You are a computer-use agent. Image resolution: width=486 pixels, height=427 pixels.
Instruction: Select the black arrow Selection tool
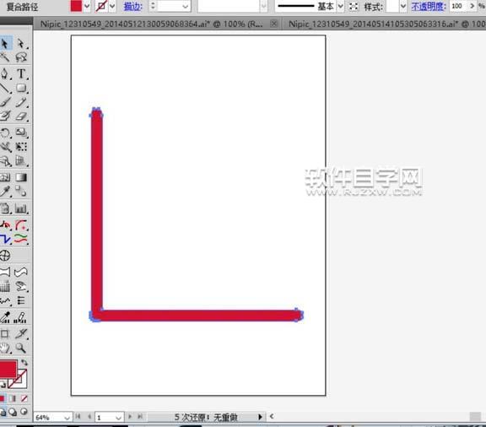pos(5,43)
